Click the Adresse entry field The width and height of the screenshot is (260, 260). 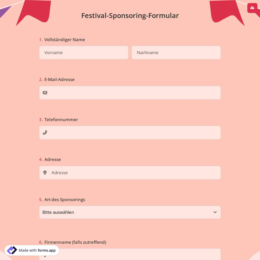click(x=130, y=173)
